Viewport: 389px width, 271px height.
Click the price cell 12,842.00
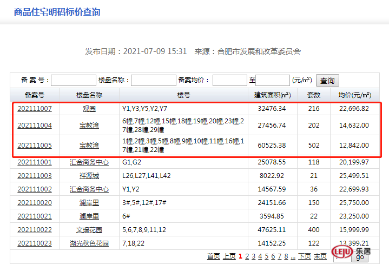(x=354, y=145)
